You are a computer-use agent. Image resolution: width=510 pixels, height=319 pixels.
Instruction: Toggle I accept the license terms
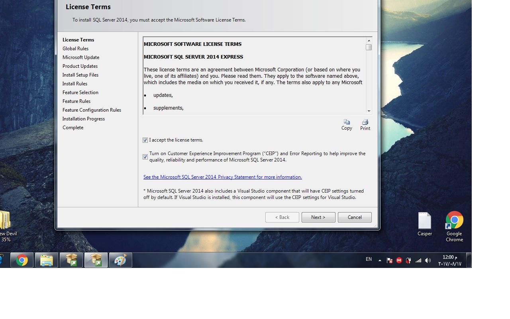pos(145,140)
